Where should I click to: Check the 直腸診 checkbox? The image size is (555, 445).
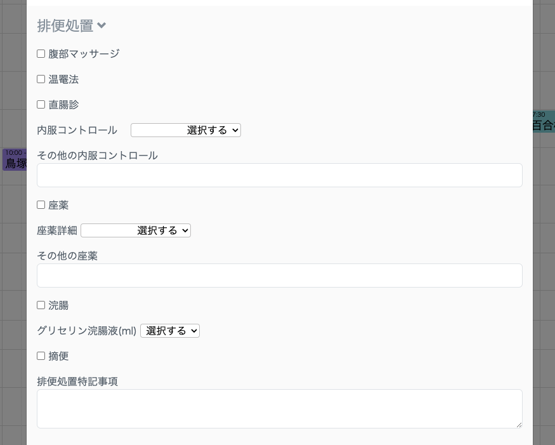point(41,104)
